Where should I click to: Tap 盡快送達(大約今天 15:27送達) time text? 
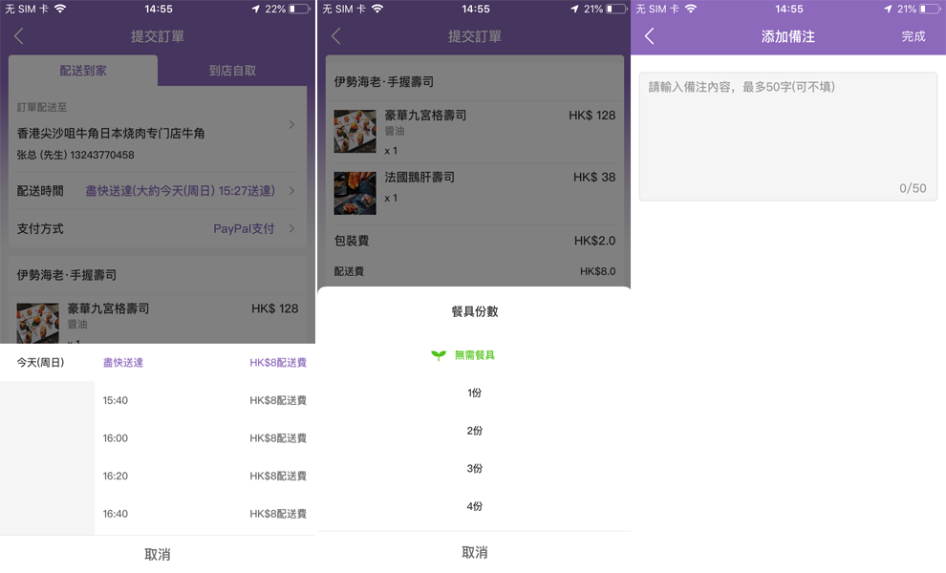[180, 191]
